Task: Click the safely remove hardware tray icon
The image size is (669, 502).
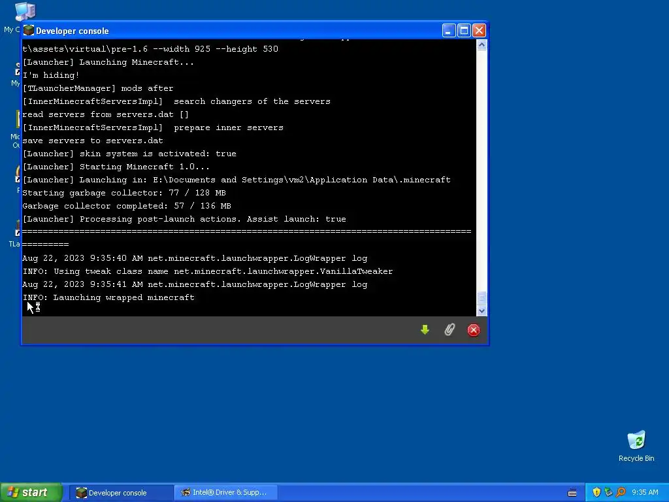Action: [608, 492]
